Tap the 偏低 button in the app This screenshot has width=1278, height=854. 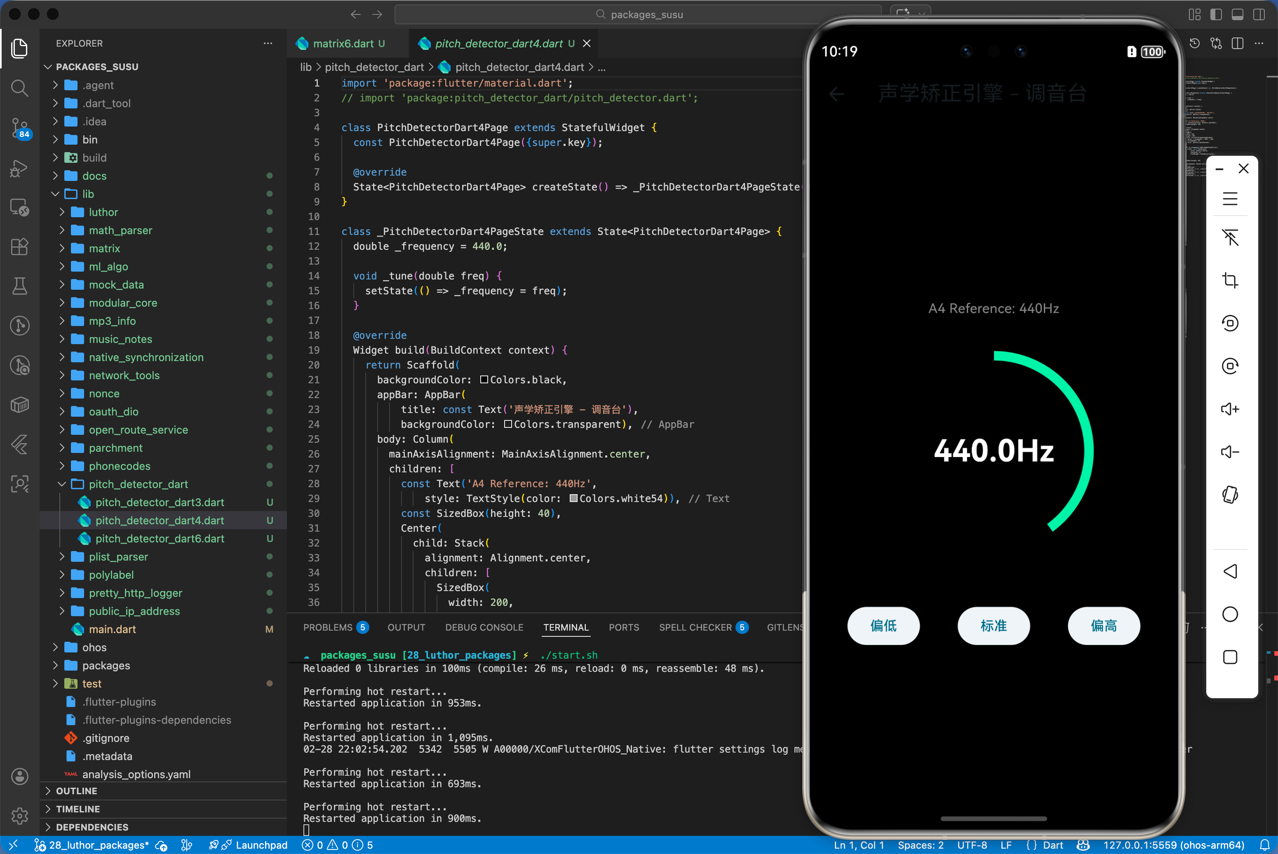coord(883,626)
